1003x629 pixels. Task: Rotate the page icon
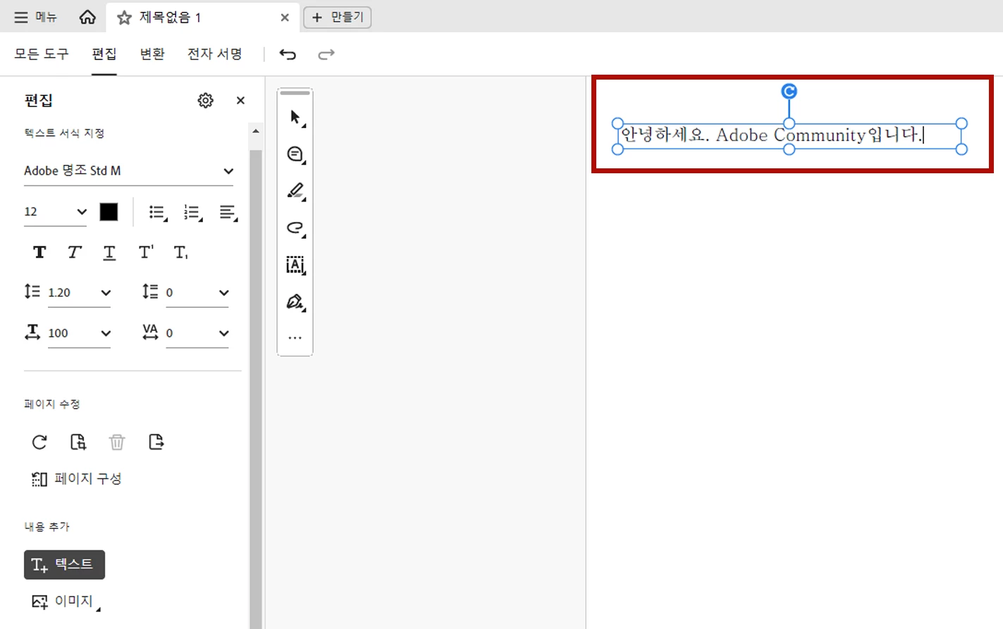tap(39, 442)
